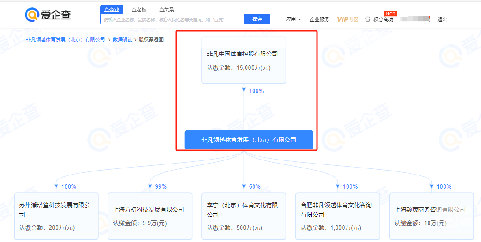
Task: Focus the company name search field
Action: (x=172, y=19)
